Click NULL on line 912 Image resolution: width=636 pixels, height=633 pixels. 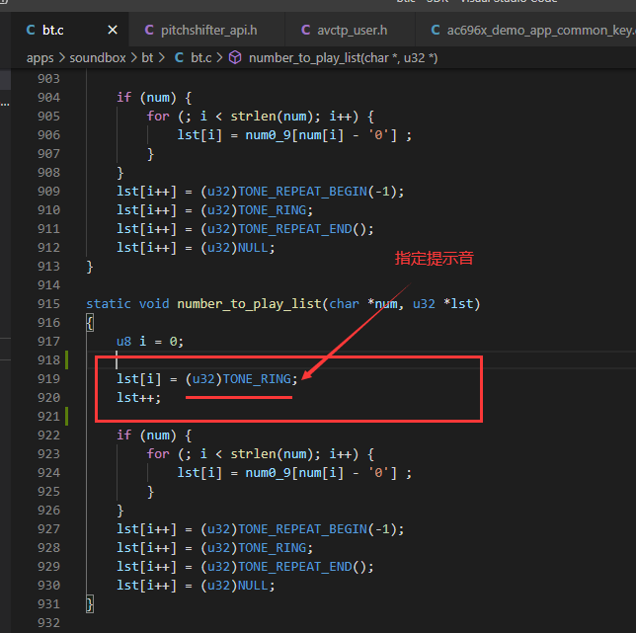[253, 247]
